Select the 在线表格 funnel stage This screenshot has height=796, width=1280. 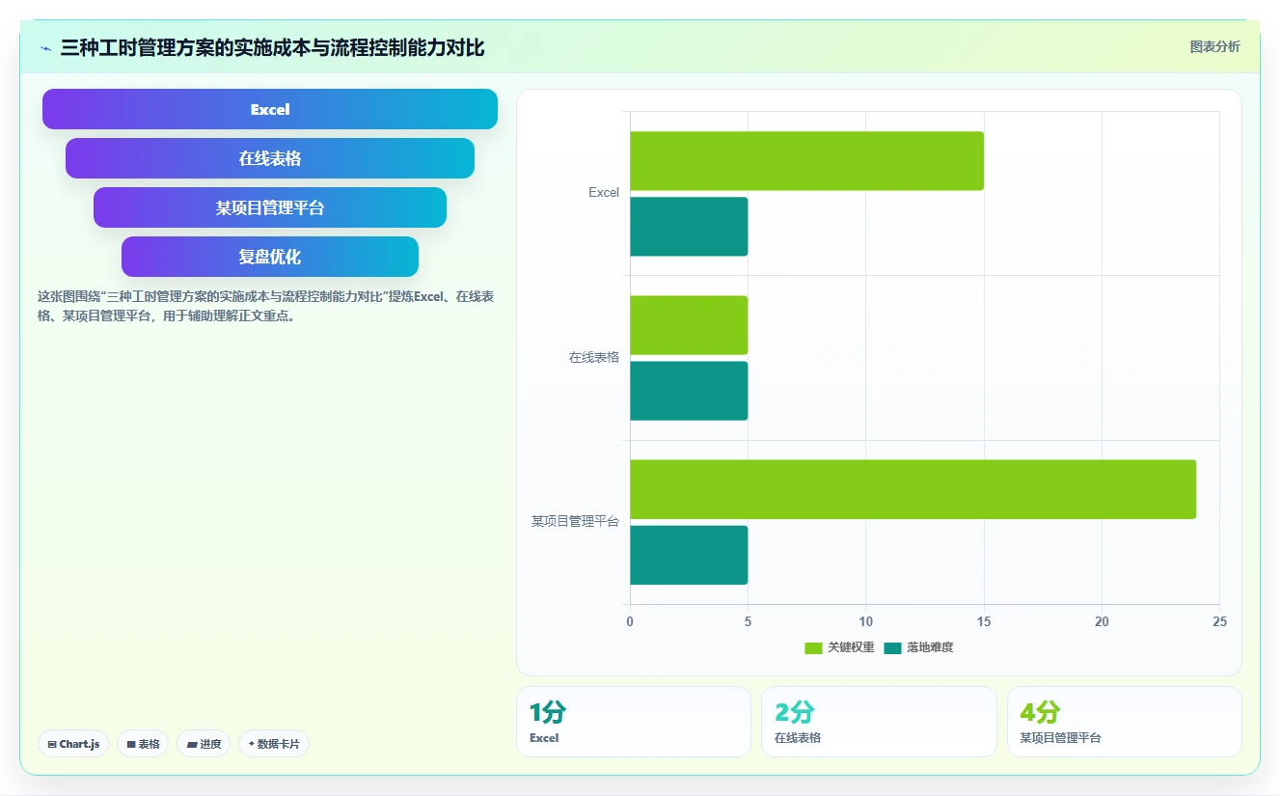[270, 158]
